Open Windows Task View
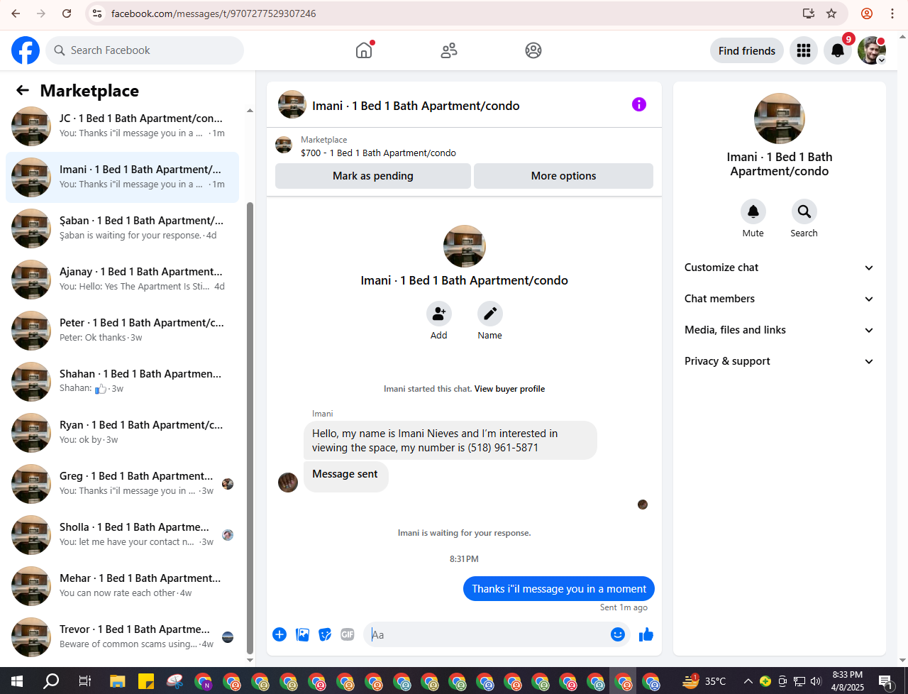 (x=84, y=681)
